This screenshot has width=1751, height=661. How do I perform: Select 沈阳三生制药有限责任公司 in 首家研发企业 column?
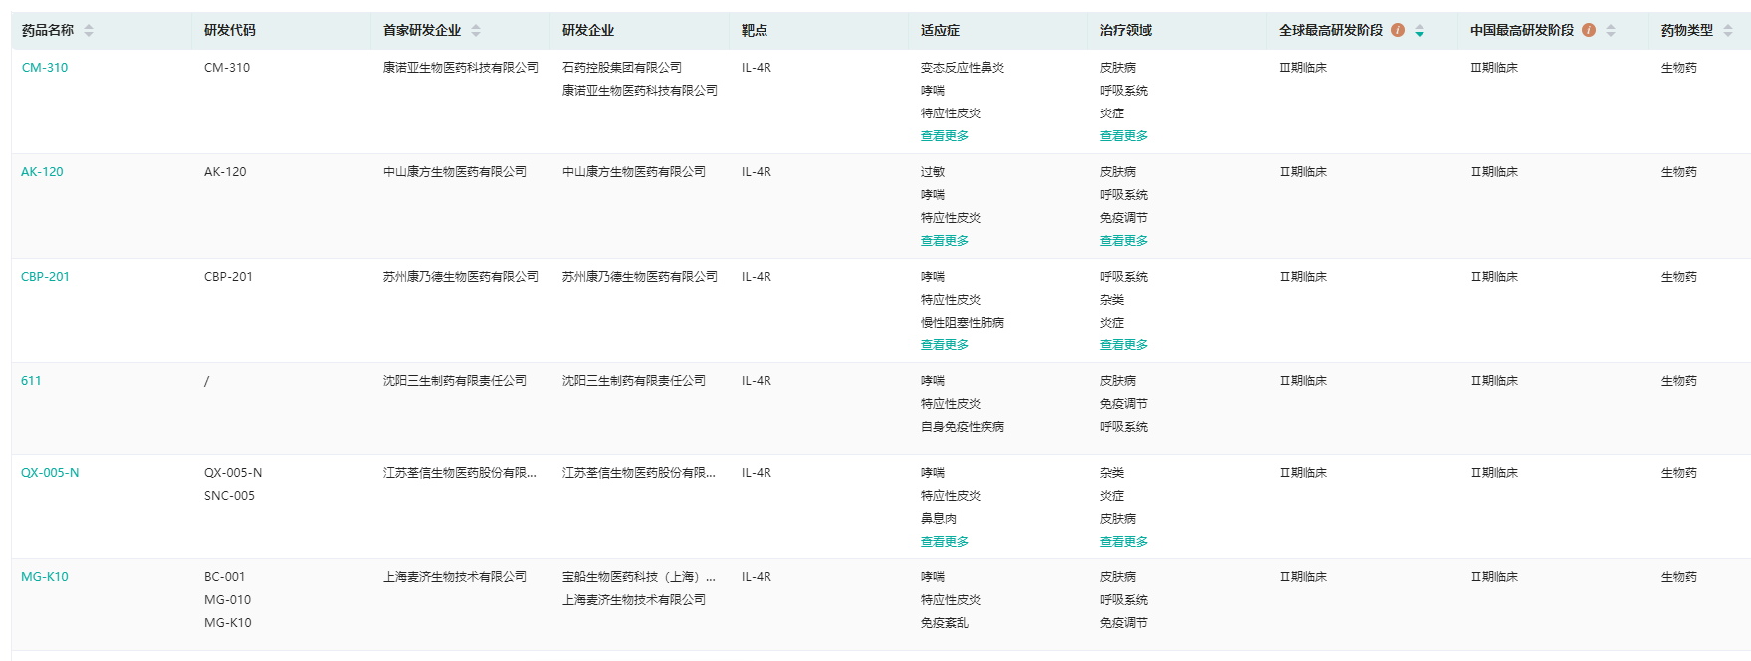click(x=455, y=381)
